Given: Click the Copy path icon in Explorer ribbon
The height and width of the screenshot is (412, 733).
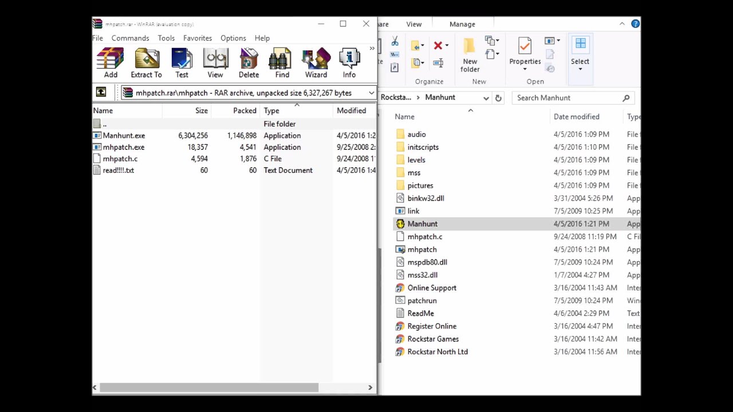Looking at the screenshot, I should pyautogui.click(x=395, y=54).
